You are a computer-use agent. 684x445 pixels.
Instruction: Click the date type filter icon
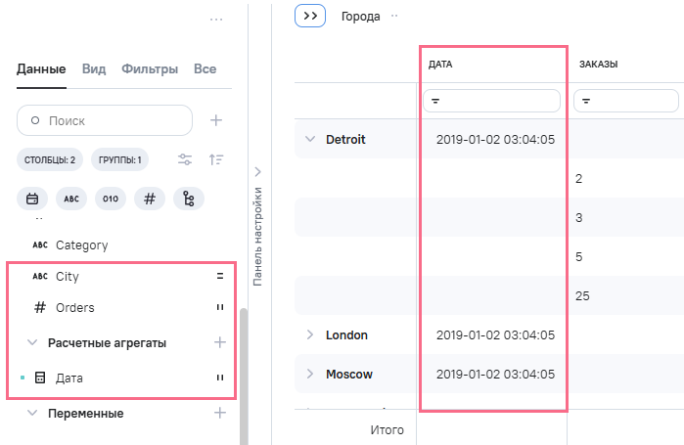point(31,199)
